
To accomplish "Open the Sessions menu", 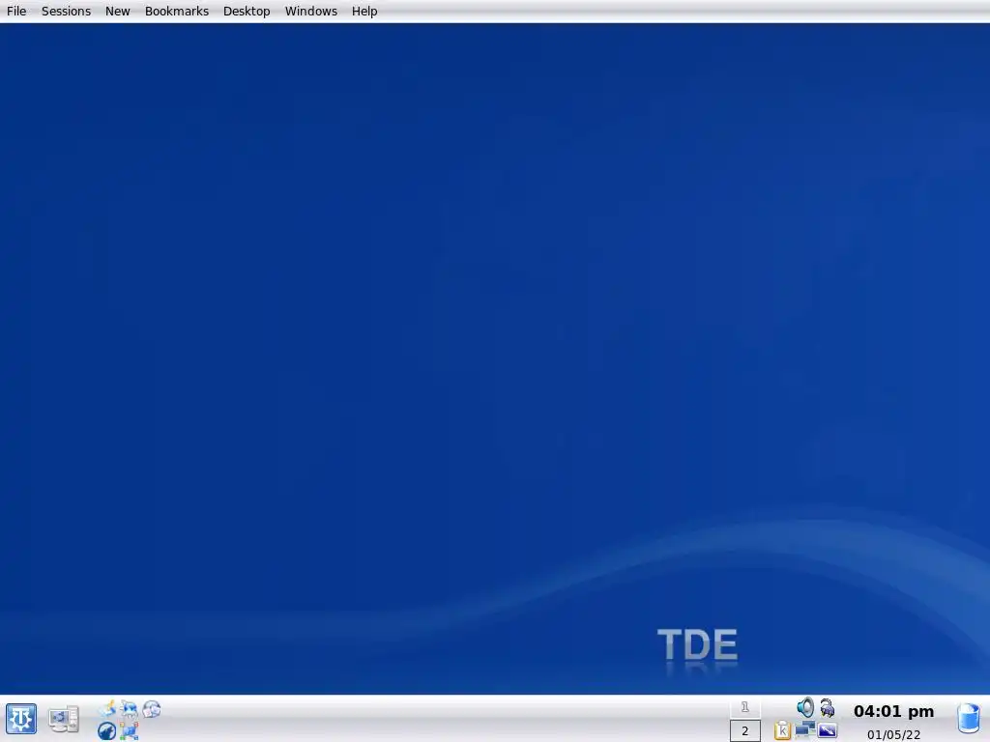I will point(67,12).
